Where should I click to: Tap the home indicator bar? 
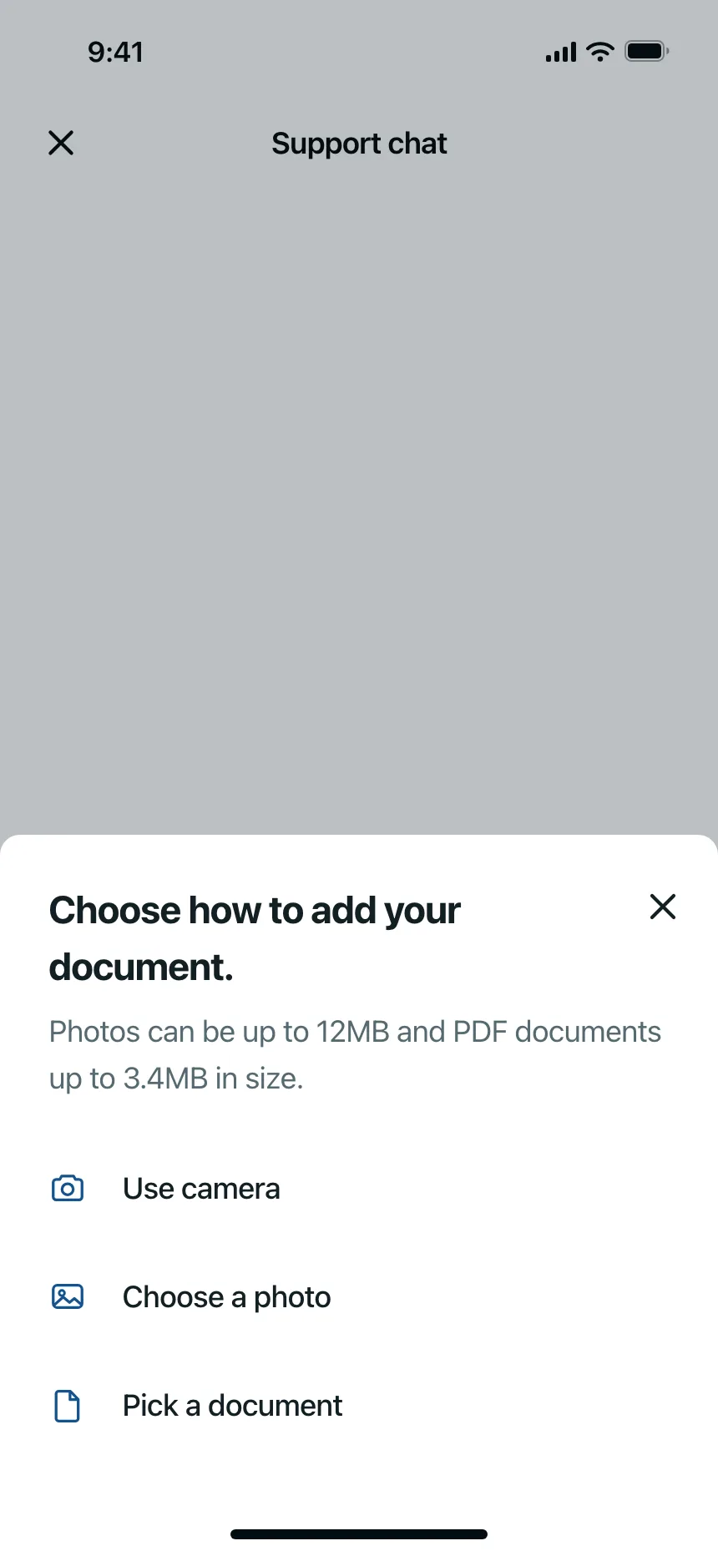[359, 1533]
